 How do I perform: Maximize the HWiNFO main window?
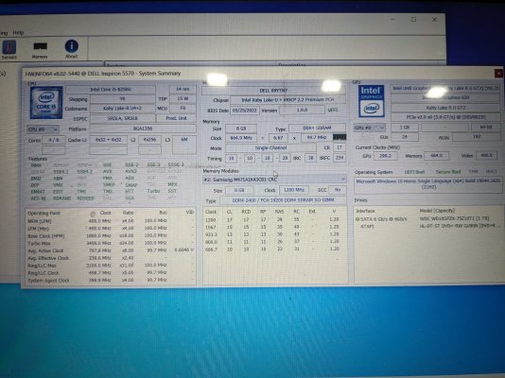click(413, 20)
